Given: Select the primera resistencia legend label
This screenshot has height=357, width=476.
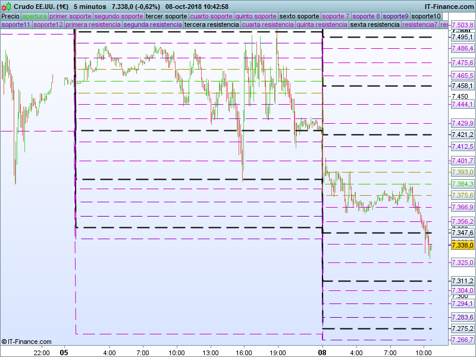Looking at the screenshot, I should coord(93,24).
